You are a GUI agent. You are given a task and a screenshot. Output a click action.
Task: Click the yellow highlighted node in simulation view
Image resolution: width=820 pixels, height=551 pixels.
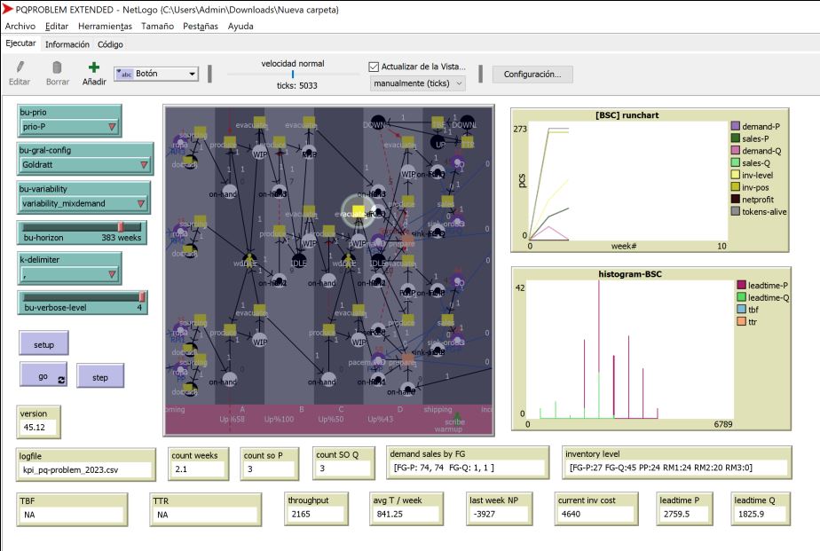coord(358,210)
